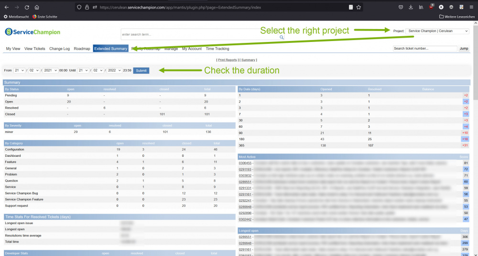Open the From year 2021 dropdown
Image resolution: width=478 pixels, height=256 pixels.
click(x=50, y=70)
